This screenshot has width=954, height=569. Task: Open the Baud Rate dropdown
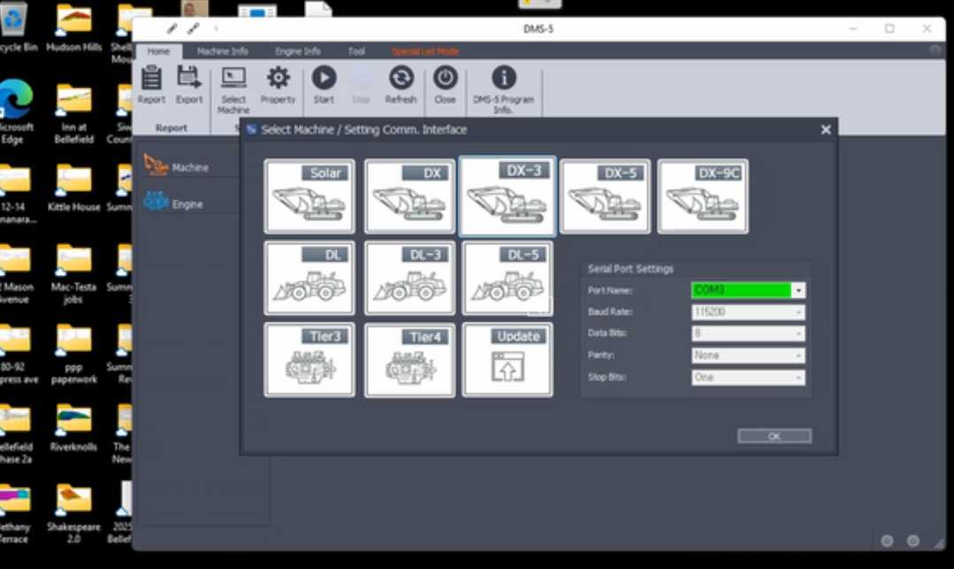click(x=798, y=312)
